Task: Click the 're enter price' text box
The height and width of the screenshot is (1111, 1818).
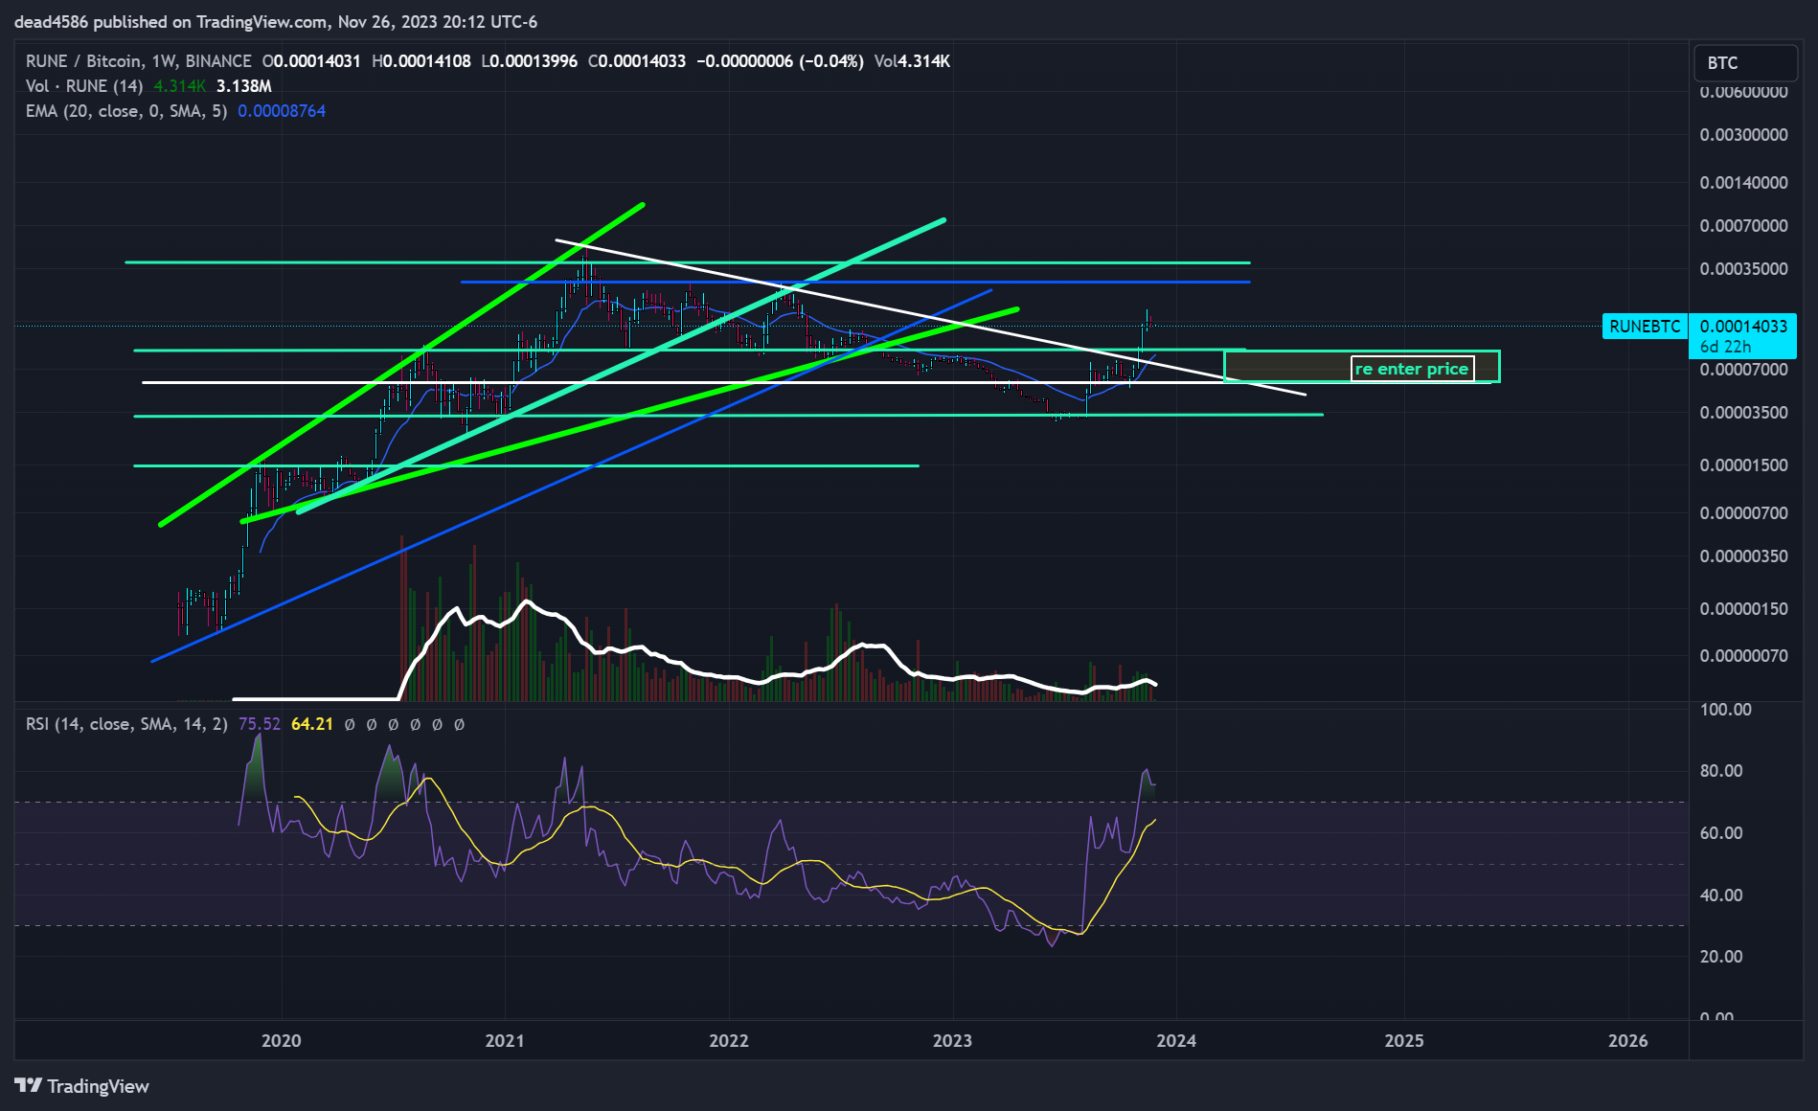Action: pyautogui.click(x=1412, y=369)
